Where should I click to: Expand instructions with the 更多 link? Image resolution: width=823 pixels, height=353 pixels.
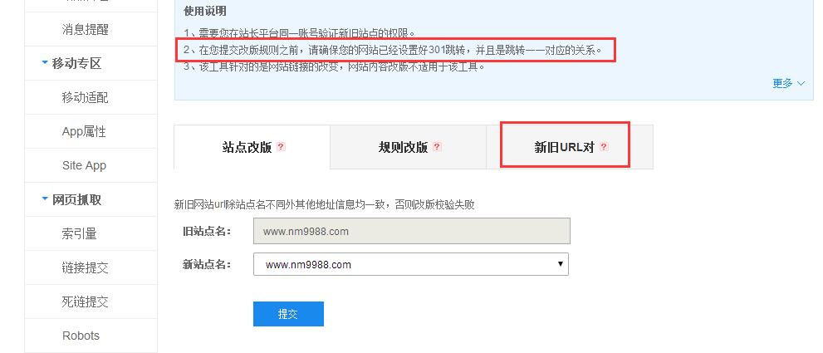tap(788, 83)
